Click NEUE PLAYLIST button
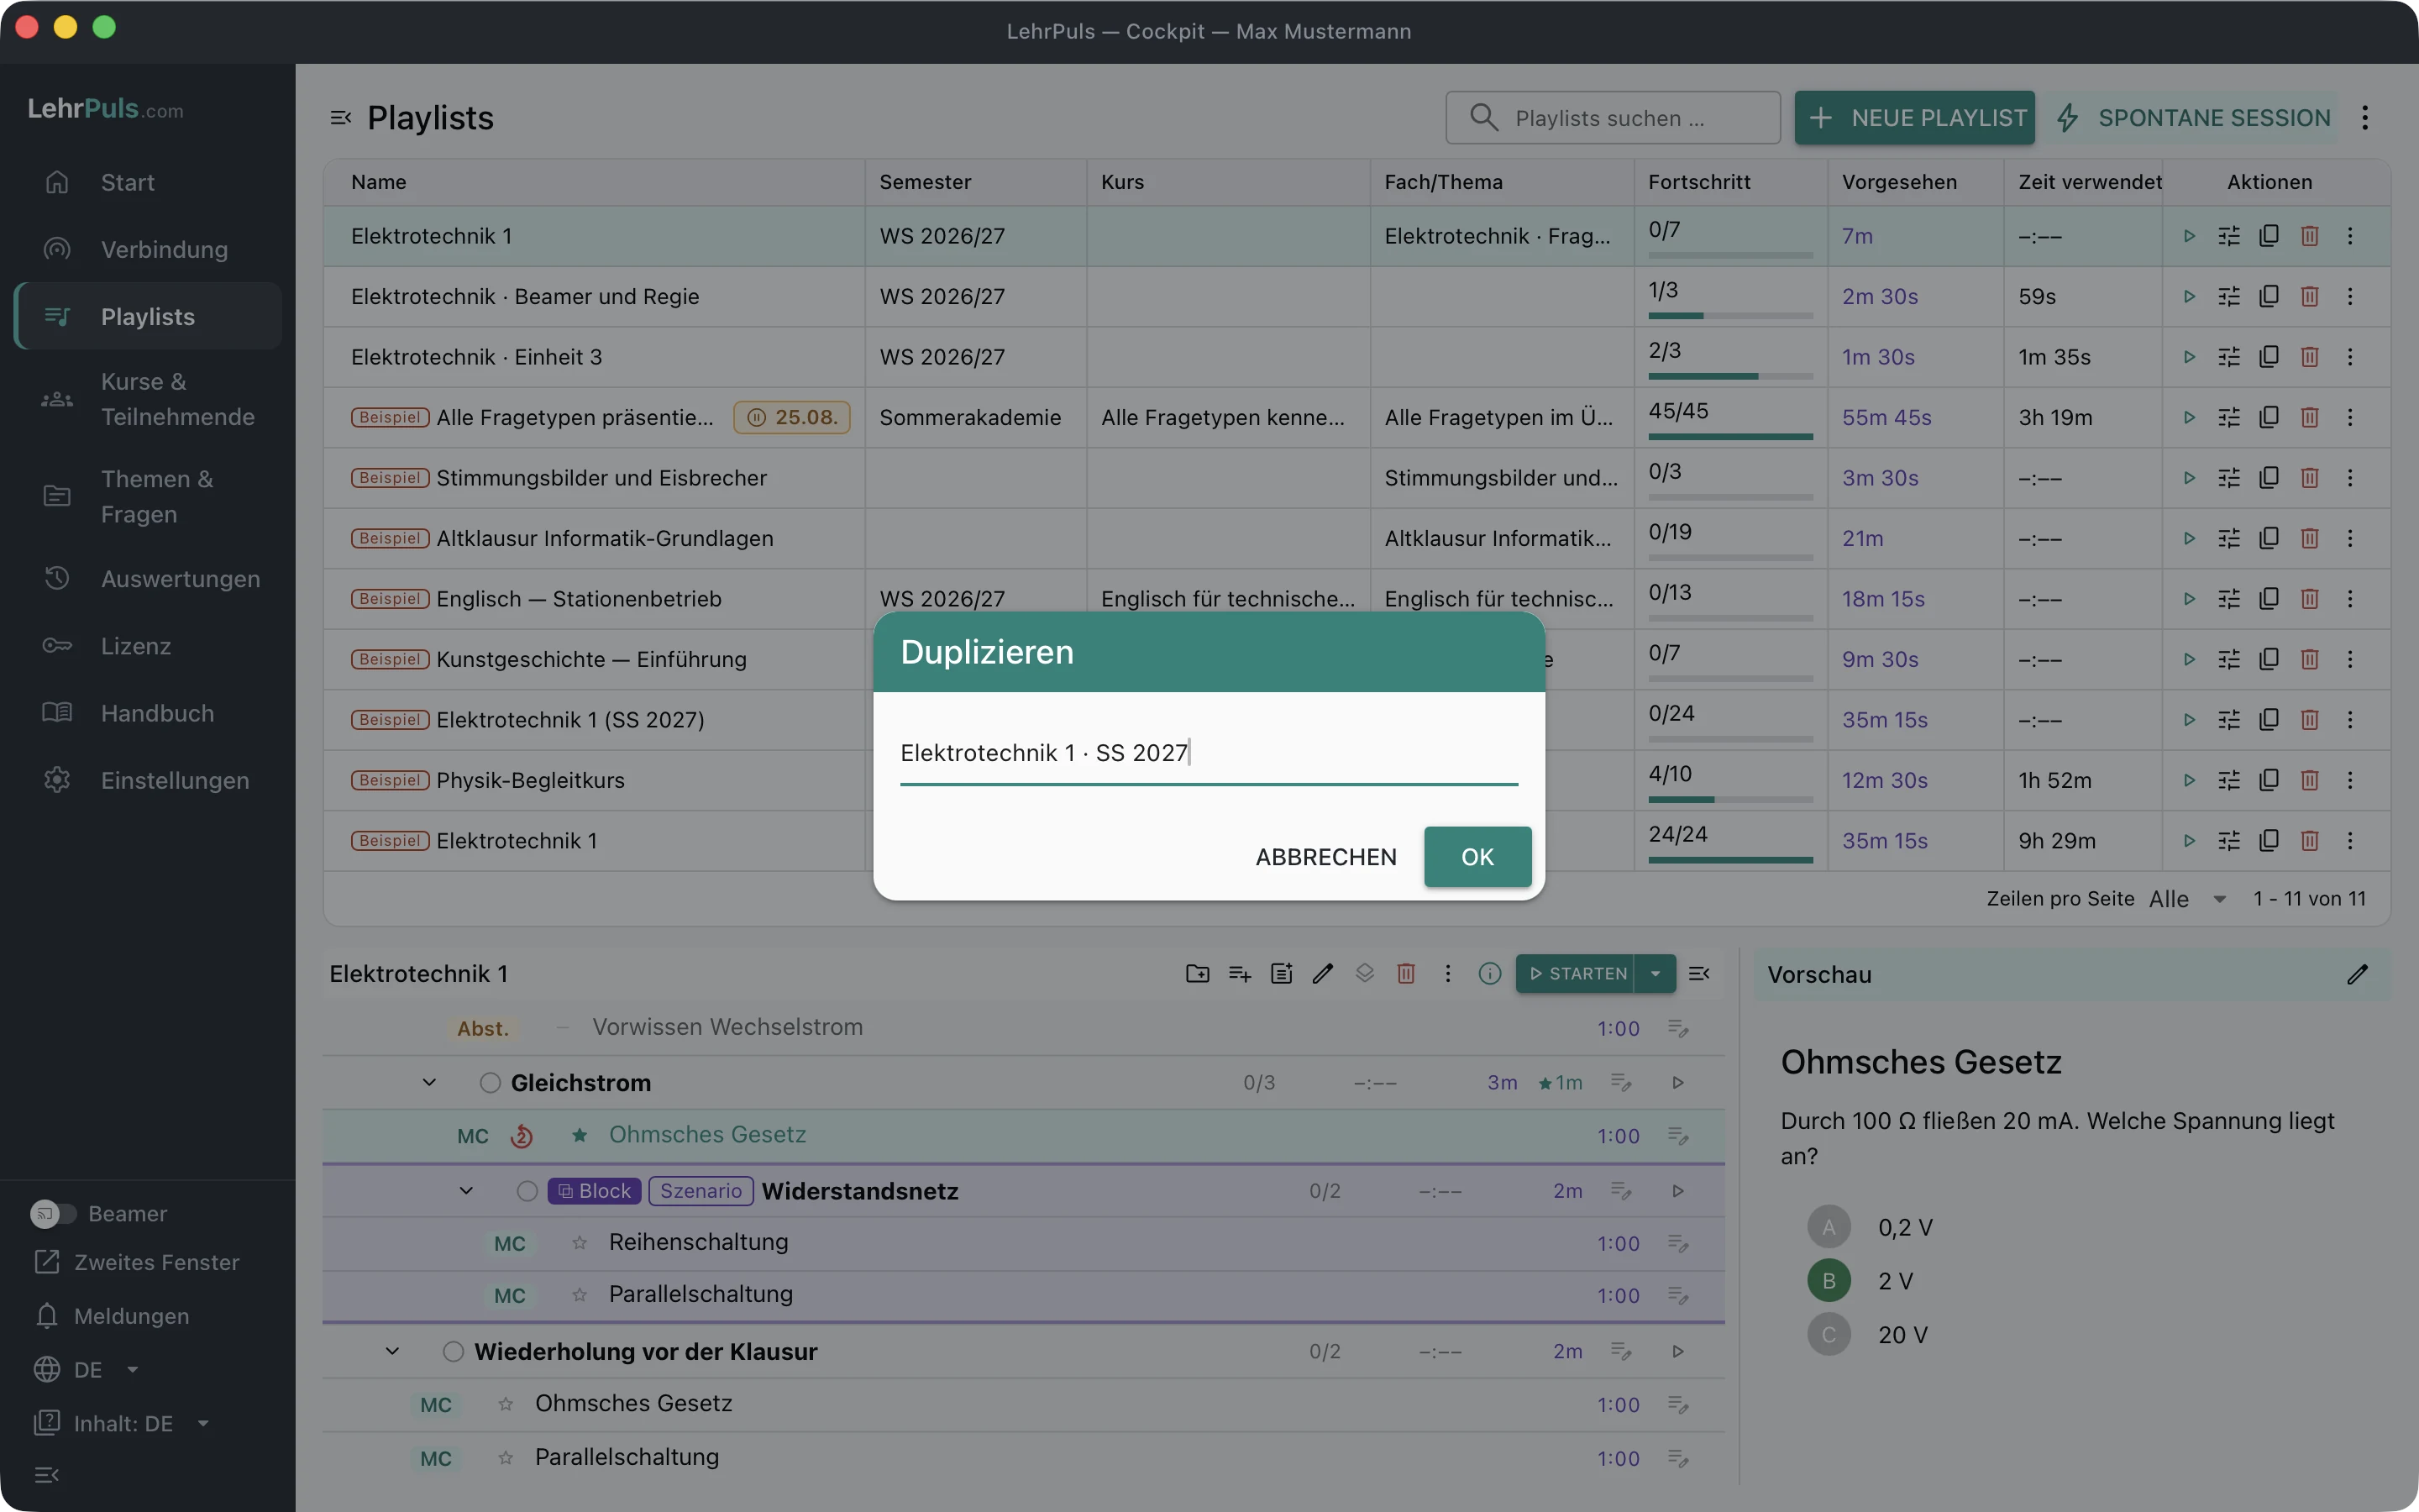This screenshot has width=2419, height=1512. 1914,118
